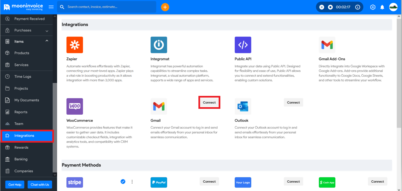Connect the PayPal payment method
The width and height of the screenshot is (402, 191).
(209, 181)
